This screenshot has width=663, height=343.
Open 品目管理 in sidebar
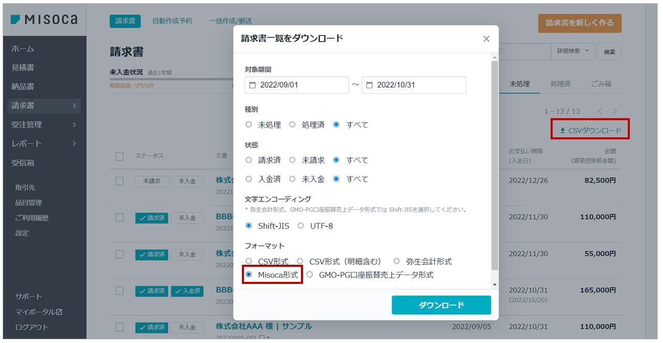click(29, 203)
